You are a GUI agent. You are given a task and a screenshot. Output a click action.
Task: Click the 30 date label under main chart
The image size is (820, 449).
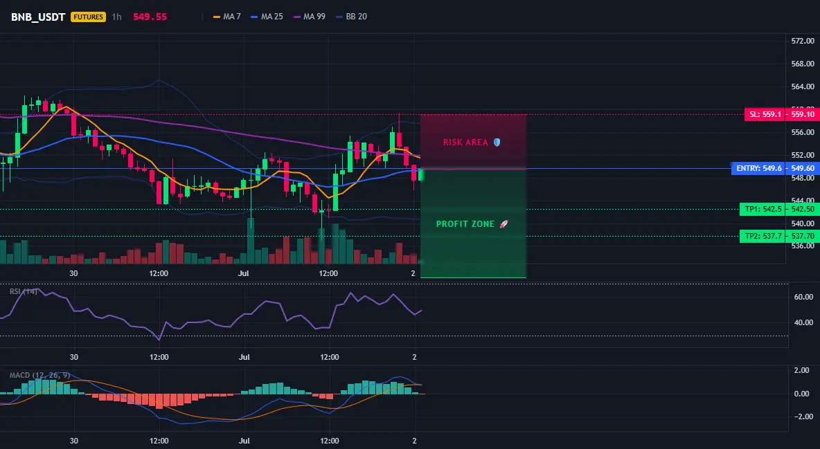tap(73, 273)
